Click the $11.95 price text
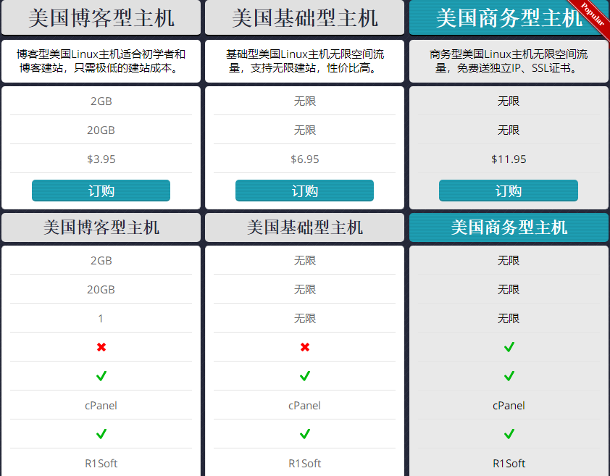This screenshot has height=476, width=610. coord(509,159)
